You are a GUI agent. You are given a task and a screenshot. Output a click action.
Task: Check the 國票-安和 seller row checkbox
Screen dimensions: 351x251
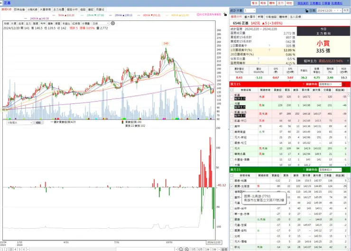231,231
